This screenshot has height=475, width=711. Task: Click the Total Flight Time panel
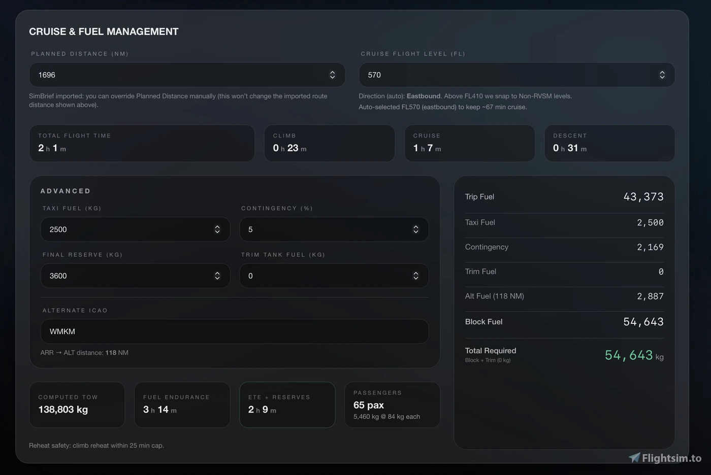point(142,143)
